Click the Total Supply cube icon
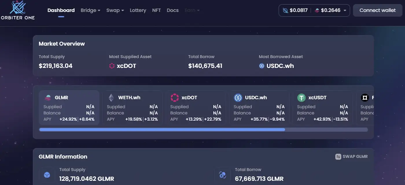405x185 pixels. (47, 175)
